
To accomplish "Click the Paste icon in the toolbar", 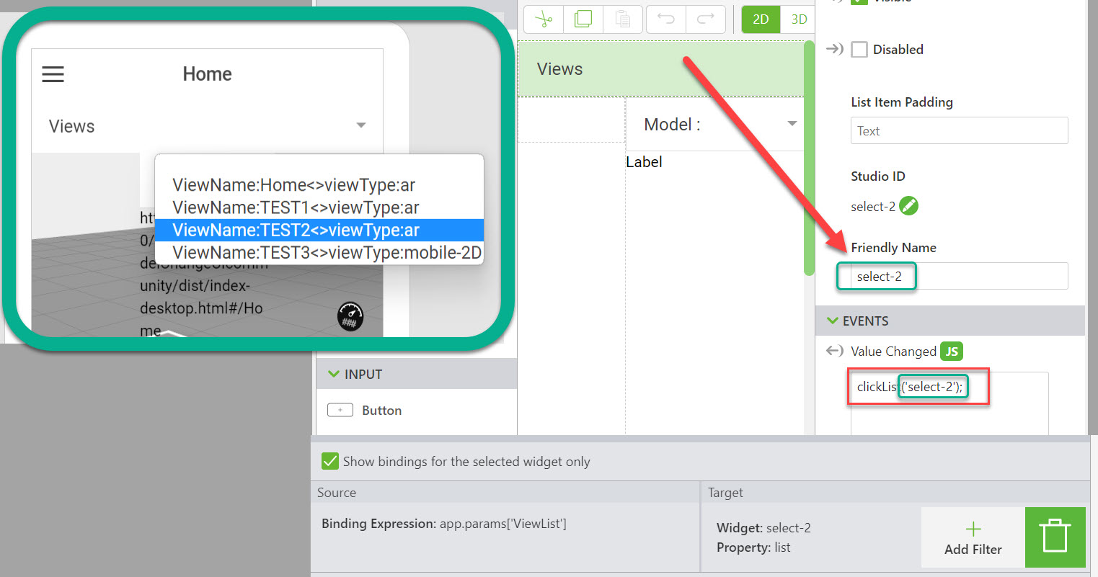I will (x=622, y=19).
